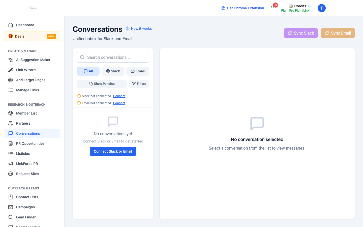This screenshot has width=363, height=227.
Task: Click the Sync Slack button
Action: tap(301, 33)
